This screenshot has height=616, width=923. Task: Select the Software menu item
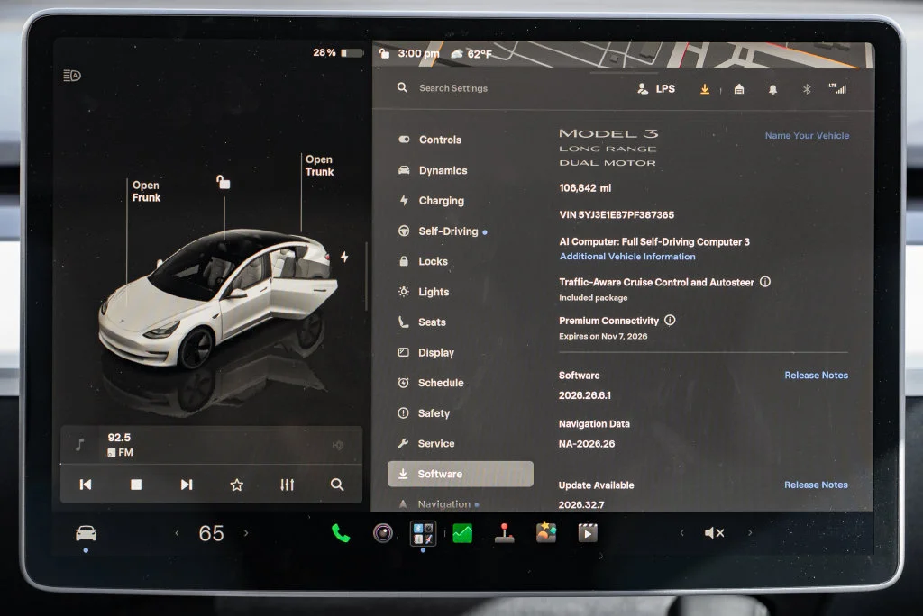[461, 474]
